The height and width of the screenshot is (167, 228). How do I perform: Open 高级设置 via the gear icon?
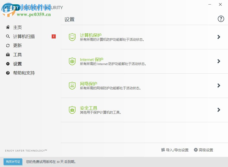[196, 150]
